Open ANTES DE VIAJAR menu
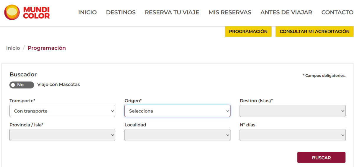The width and height of the screenshot is (354, 167). click(x=286, y=12)
